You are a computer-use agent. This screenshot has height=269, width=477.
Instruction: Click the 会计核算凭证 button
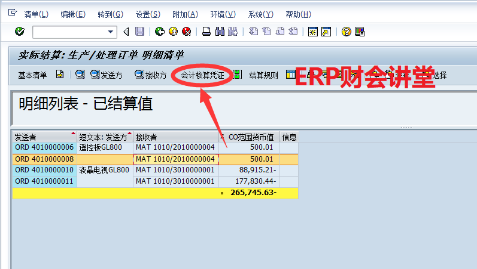[202, 75]
